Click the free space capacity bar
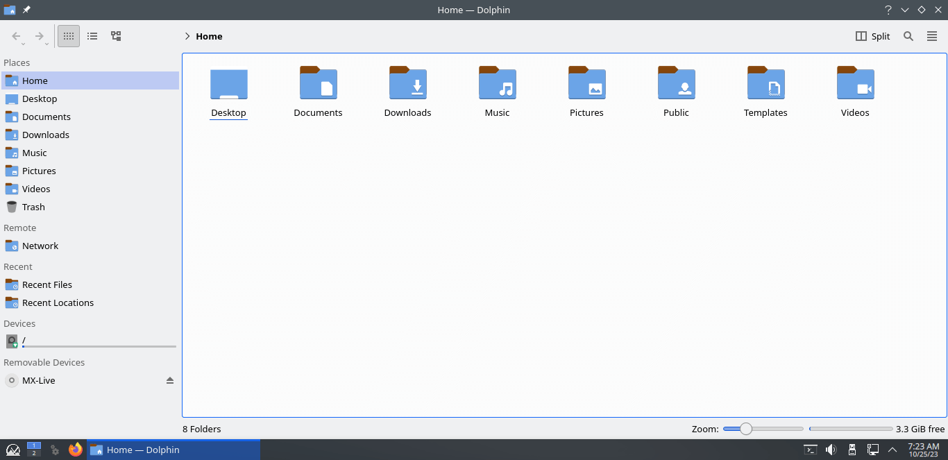 coord(851,429)
